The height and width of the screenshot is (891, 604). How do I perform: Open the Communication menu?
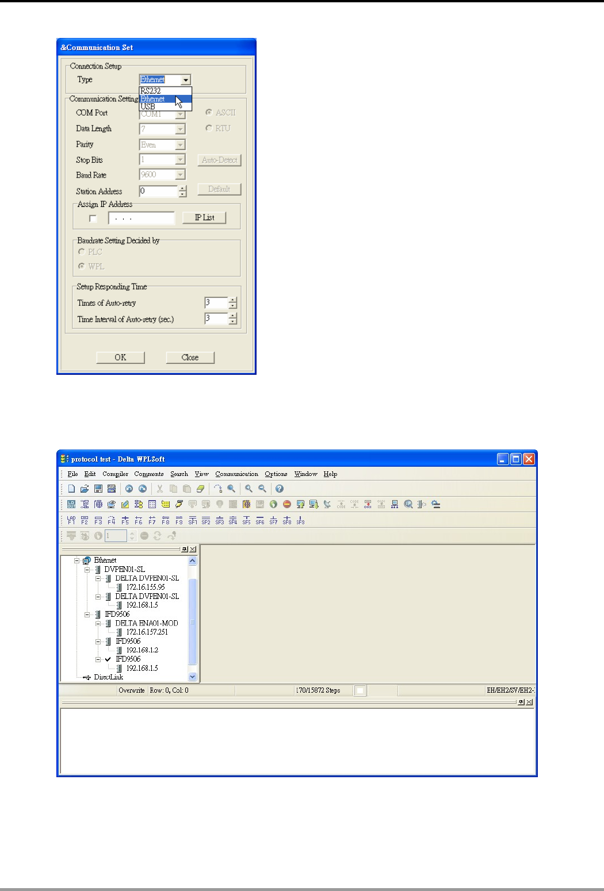(x=237, y=474)
